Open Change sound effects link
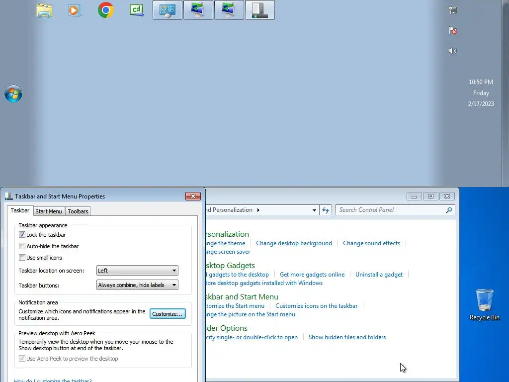 pos(372,243)
